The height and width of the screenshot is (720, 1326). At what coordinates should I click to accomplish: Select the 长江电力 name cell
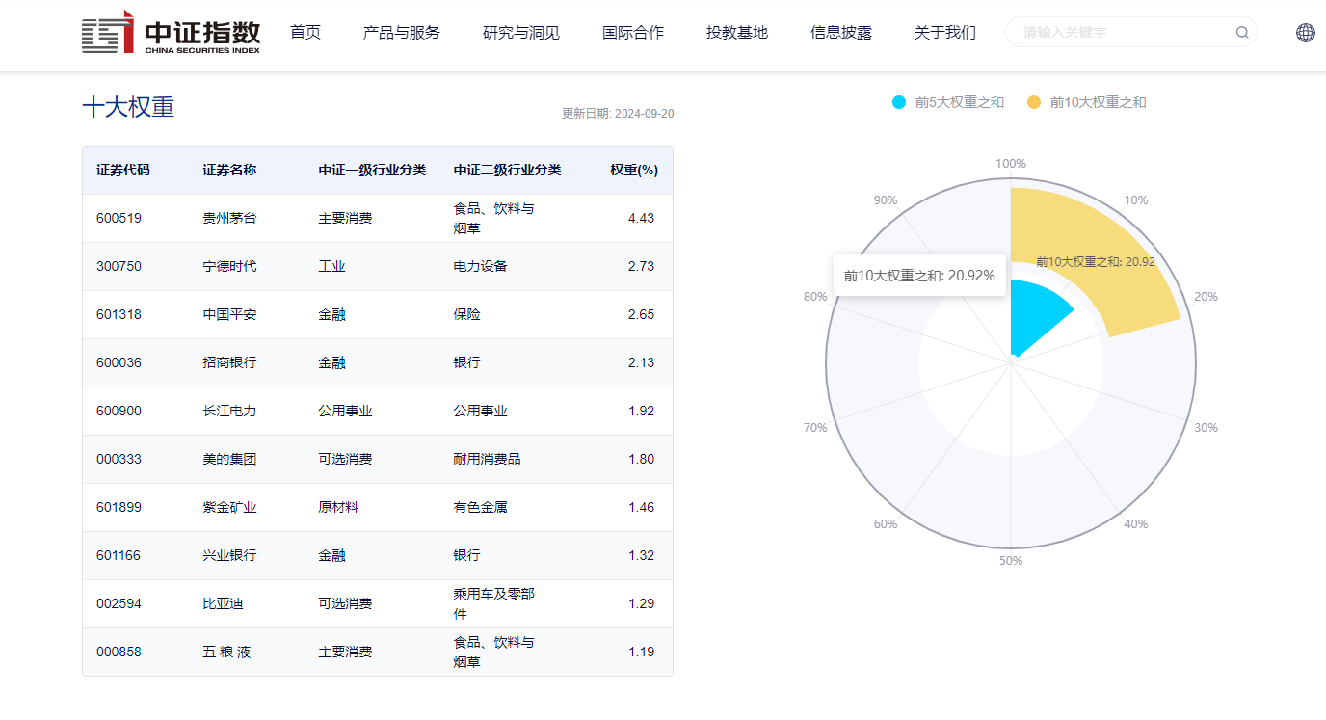coord(229,411)
